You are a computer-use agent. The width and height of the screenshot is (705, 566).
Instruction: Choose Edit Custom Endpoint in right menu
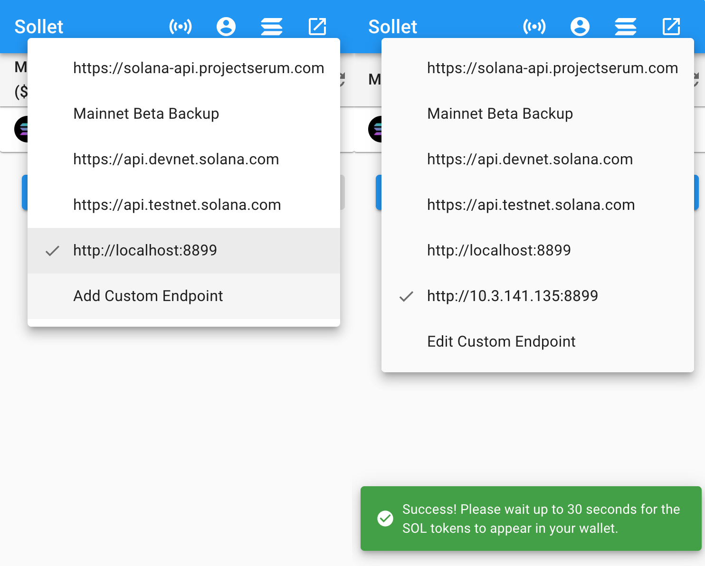(538, 342)
